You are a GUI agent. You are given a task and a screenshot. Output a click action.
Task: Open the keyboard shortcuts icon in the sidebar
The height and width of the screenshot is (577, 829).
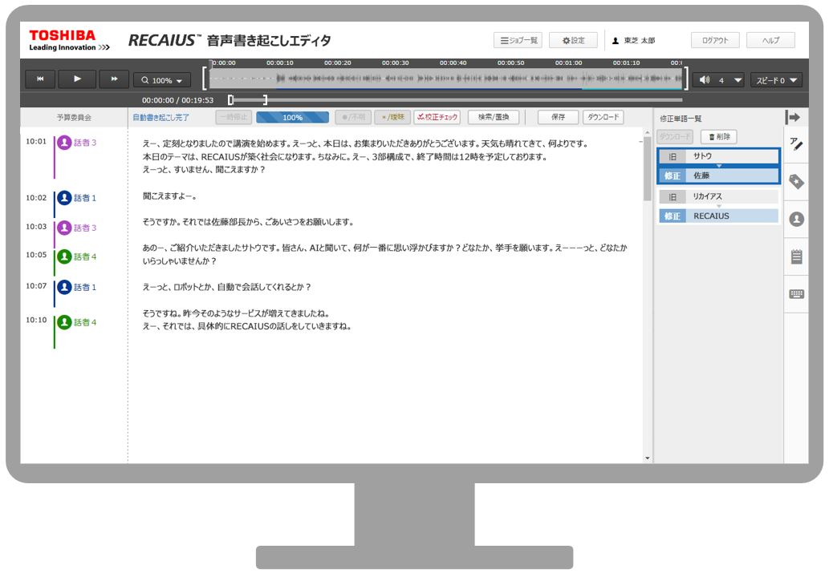(x=796, y=294)
